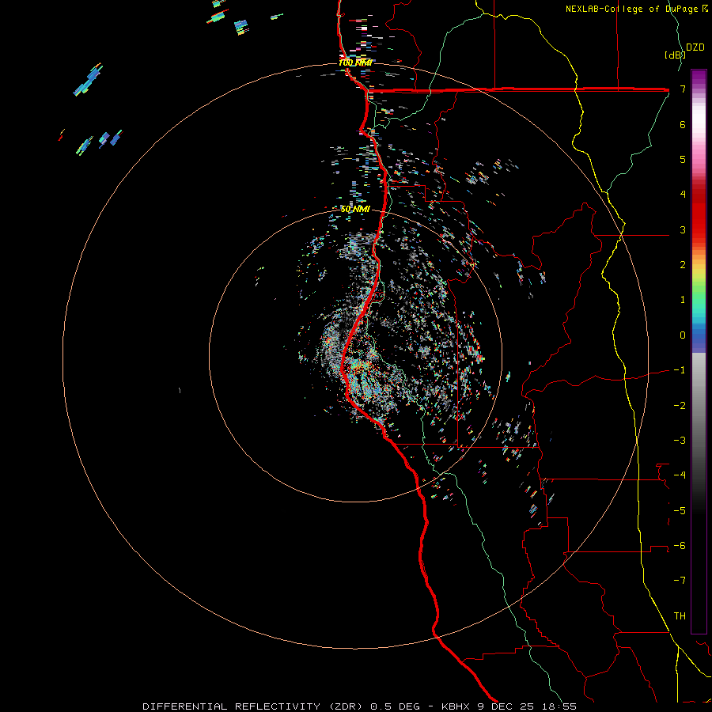Click the Differential Reflectivity caption at the bottom
This screenshot has width=712, height=712.
[x=359, y=706]
